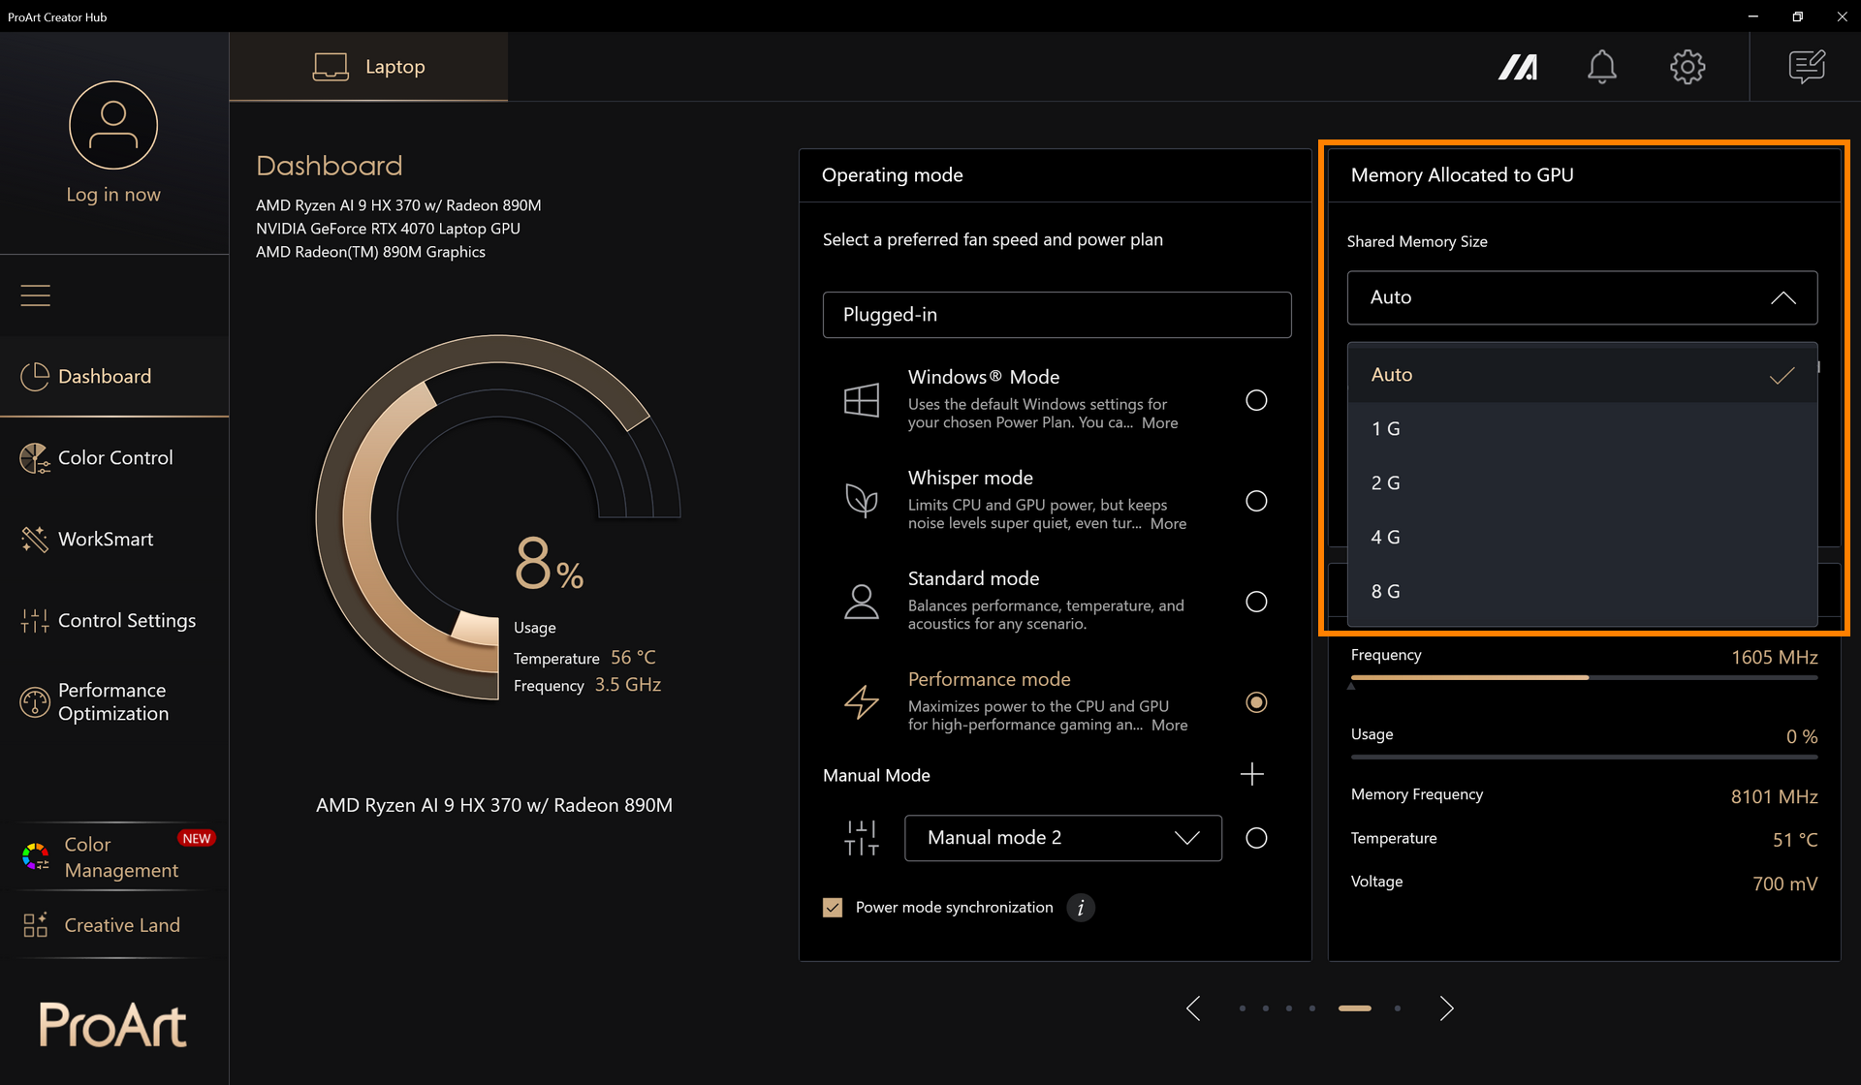Image resolution: width=1861 pixels, height=1085 pixels.
Task: Click More for Performance mode description
Action: [1169, 726]
